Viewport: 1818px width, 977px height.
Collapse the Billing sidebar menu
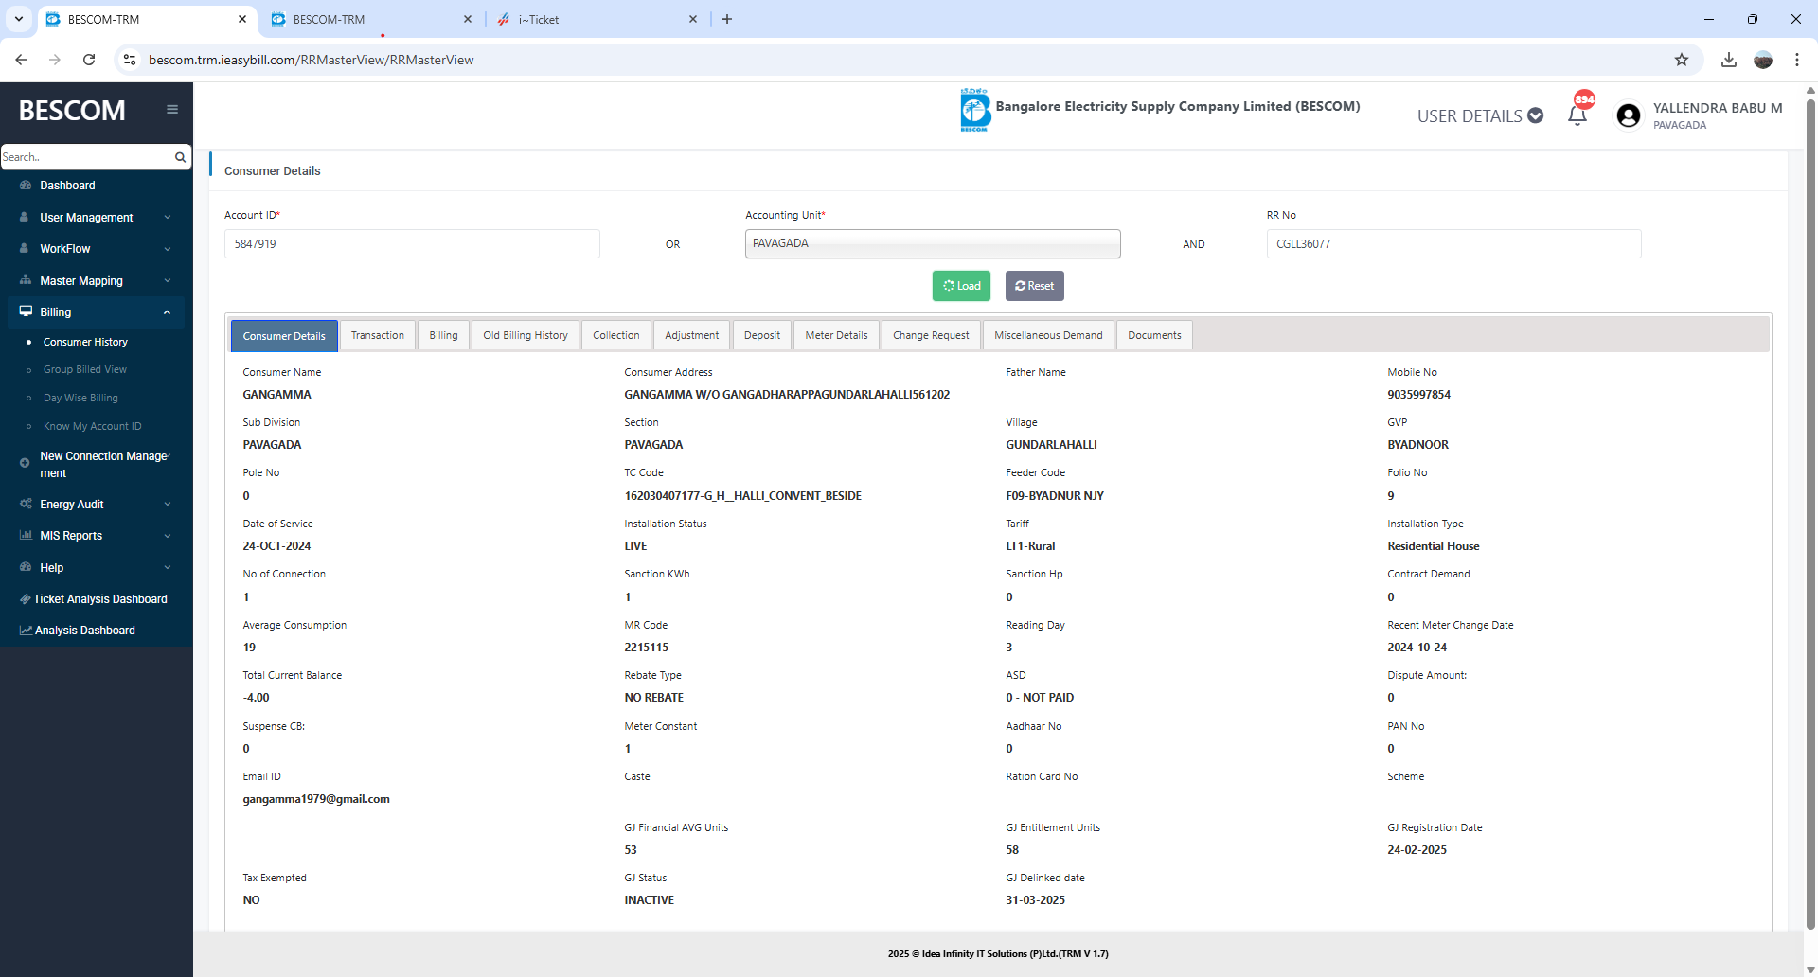coord(97,312)
